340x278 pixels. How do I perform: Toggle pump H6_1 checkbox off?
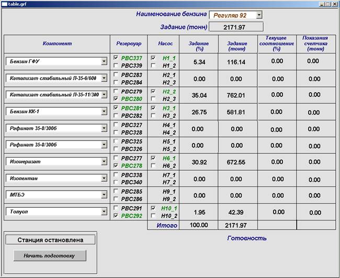click(x=153, y=158)
